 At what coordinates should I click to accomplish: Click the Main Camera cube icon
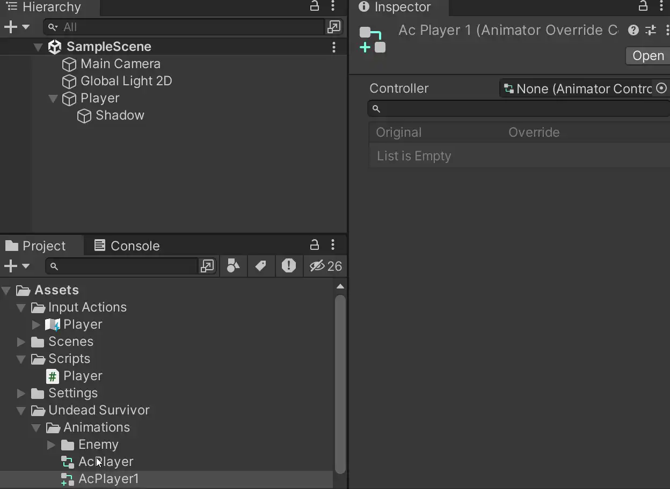(x=69, y=64)
